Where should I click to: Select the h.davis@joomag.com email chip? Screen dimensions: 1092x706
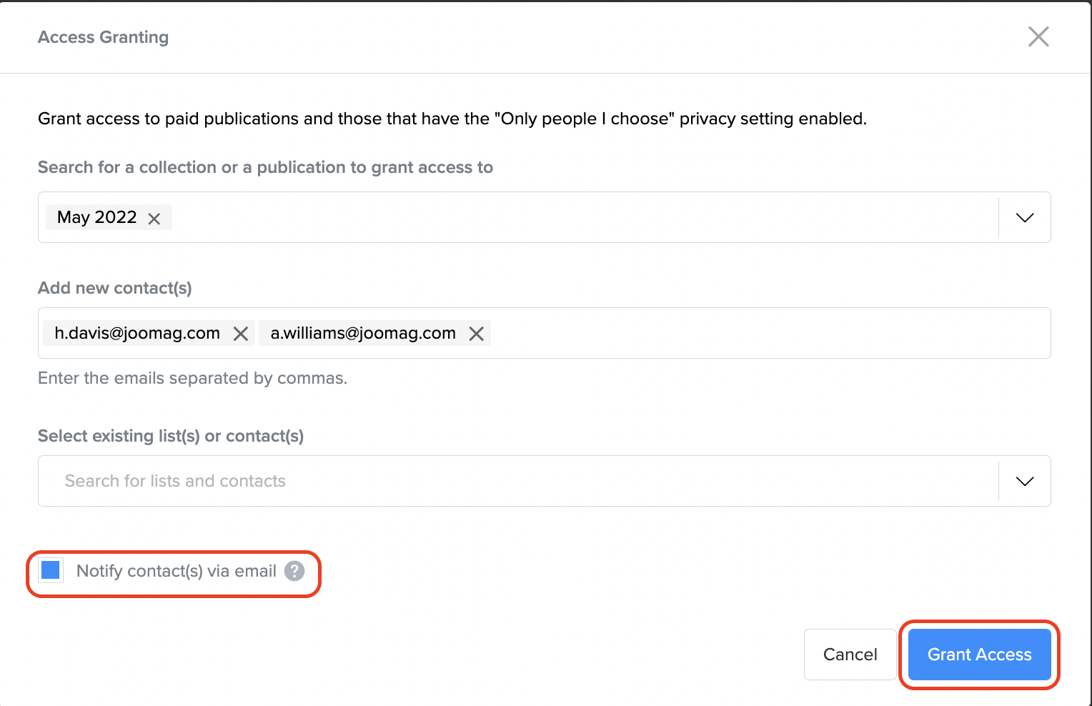pos(137,334)
